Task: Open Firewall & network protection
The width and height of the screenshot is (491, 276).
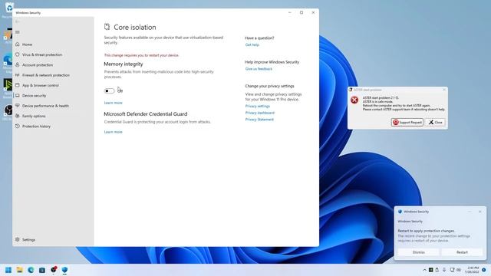Action: [46, 75]
